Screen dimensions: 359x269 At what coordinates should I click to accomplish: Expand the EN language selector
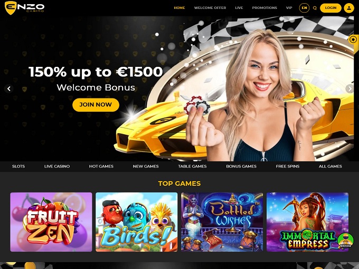304,8
